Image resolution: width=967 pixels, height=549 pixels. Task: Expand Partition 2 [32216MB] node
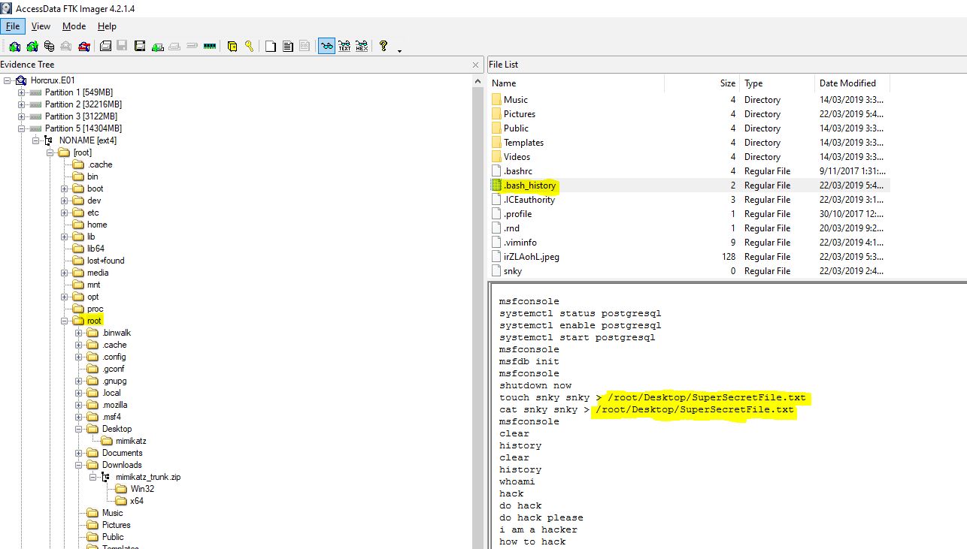coord(21,104)
